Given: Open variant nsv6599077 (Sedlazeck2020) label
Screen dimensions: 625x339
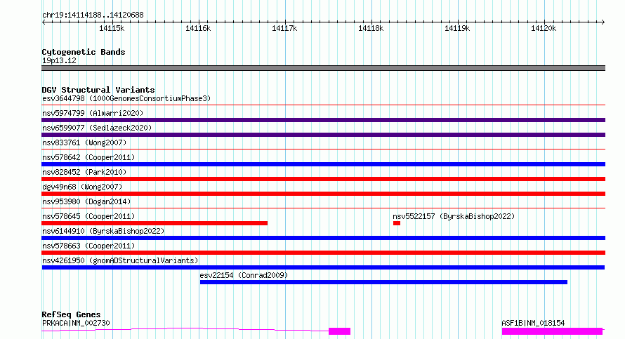Looking at the screenshot, I should (97, 128).
